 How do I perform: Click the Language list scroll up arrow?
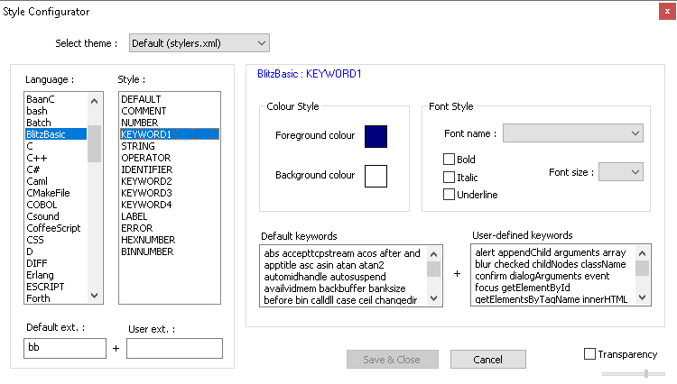pyautogui.click(x=94, y=101)
